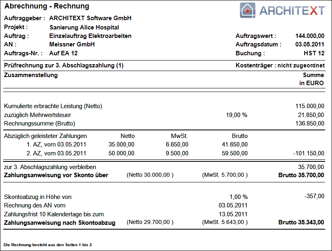
Task: Click 'Abzüglich geleisteter Zahlungen' label
Action: [x=45, y=136]
